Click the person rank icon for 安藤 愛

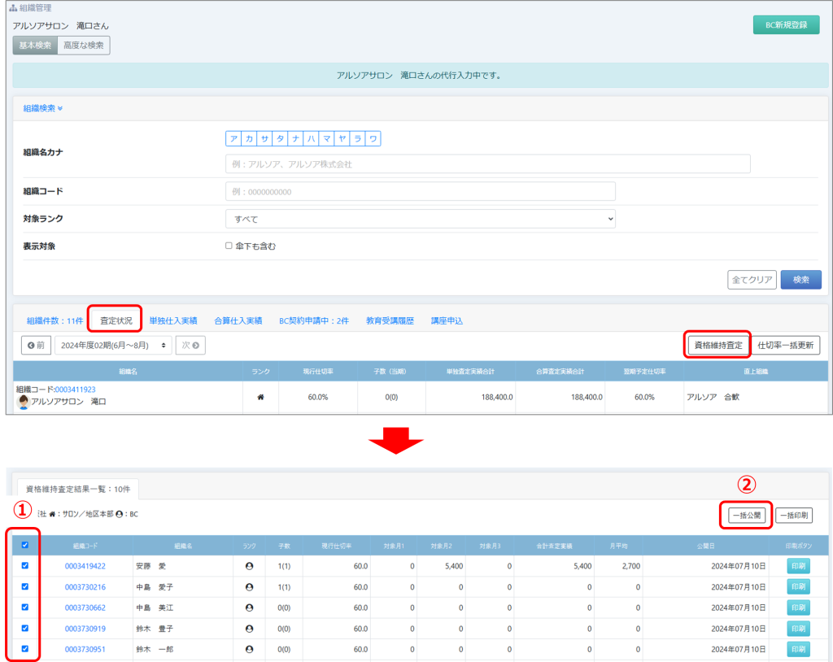click(x=250, y=565)
